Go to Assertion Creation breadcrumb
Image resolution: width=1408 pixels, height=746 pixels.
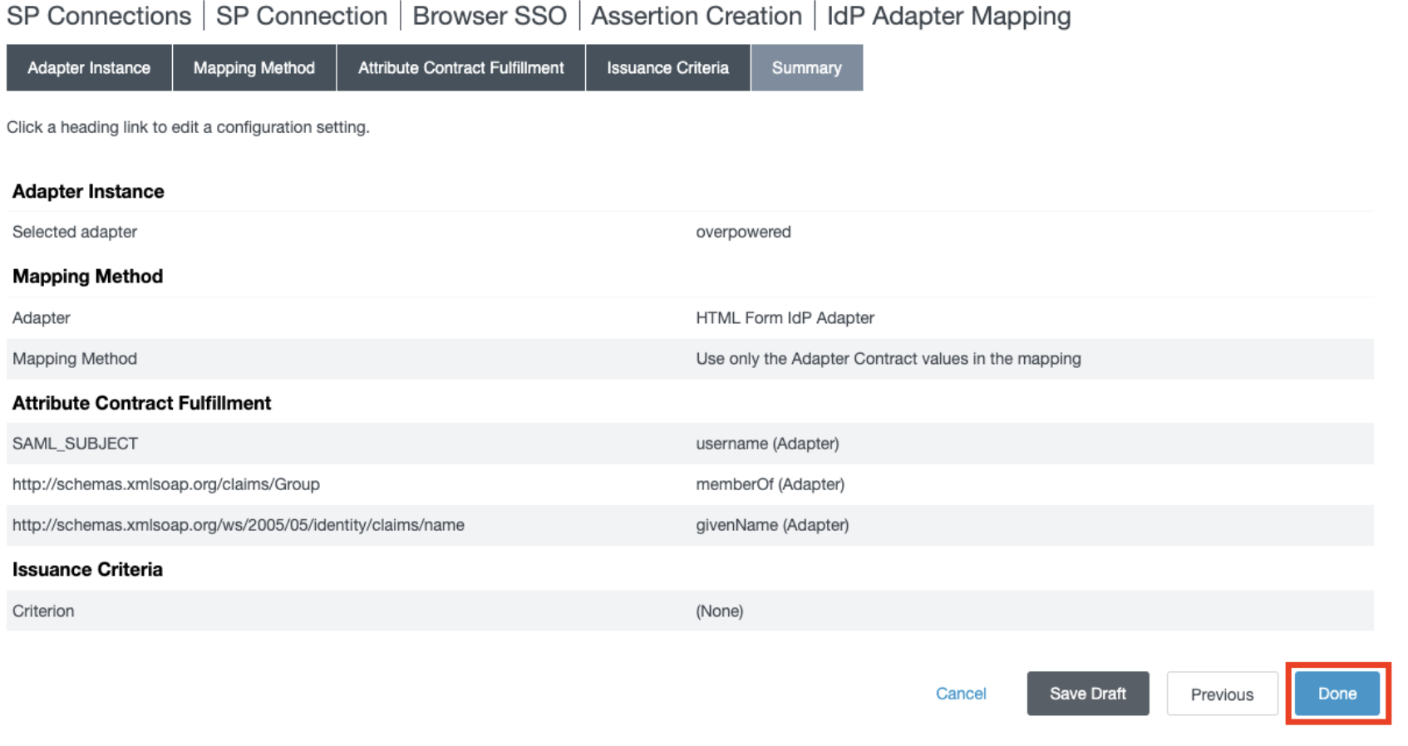pyautogui.click(x=697, y=16)
